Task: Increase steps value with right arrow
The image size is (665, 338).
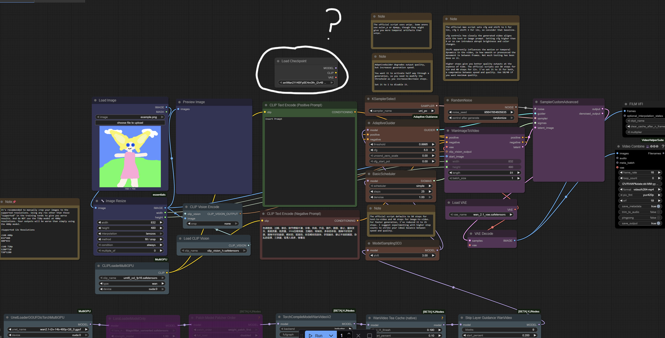Action: [x=430, y=192]
